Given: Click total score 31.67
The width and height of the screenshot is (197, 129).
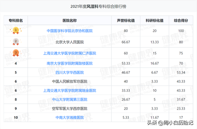Looking at the screenshot, I should point(181,99).
